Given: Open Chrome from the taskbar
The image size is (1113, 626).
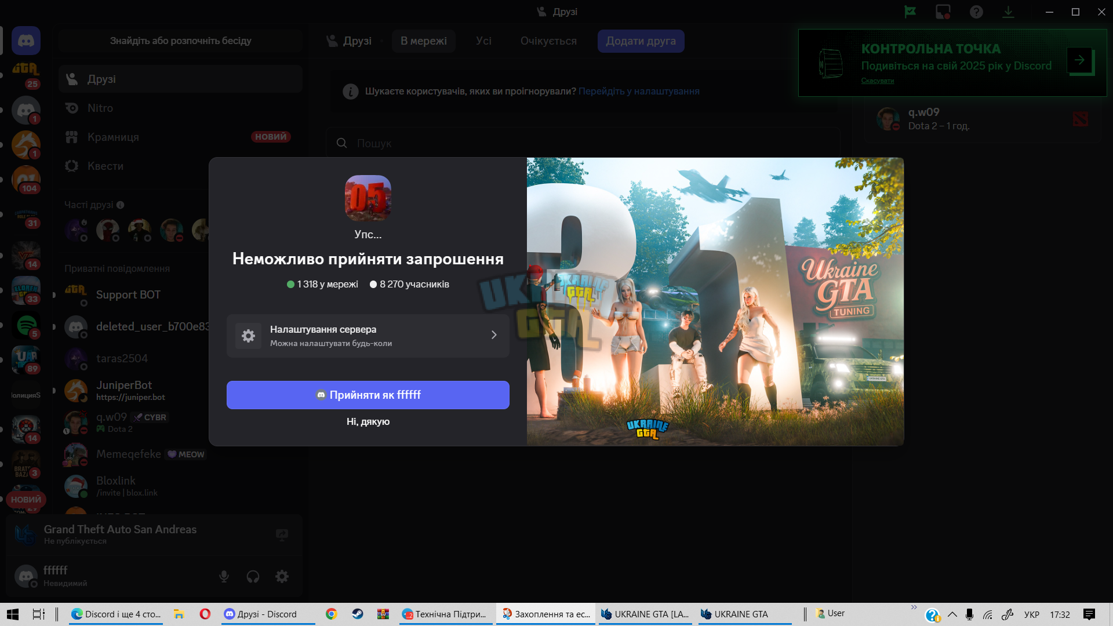Looking at the screenshot, I should click(x=332, y=614).
